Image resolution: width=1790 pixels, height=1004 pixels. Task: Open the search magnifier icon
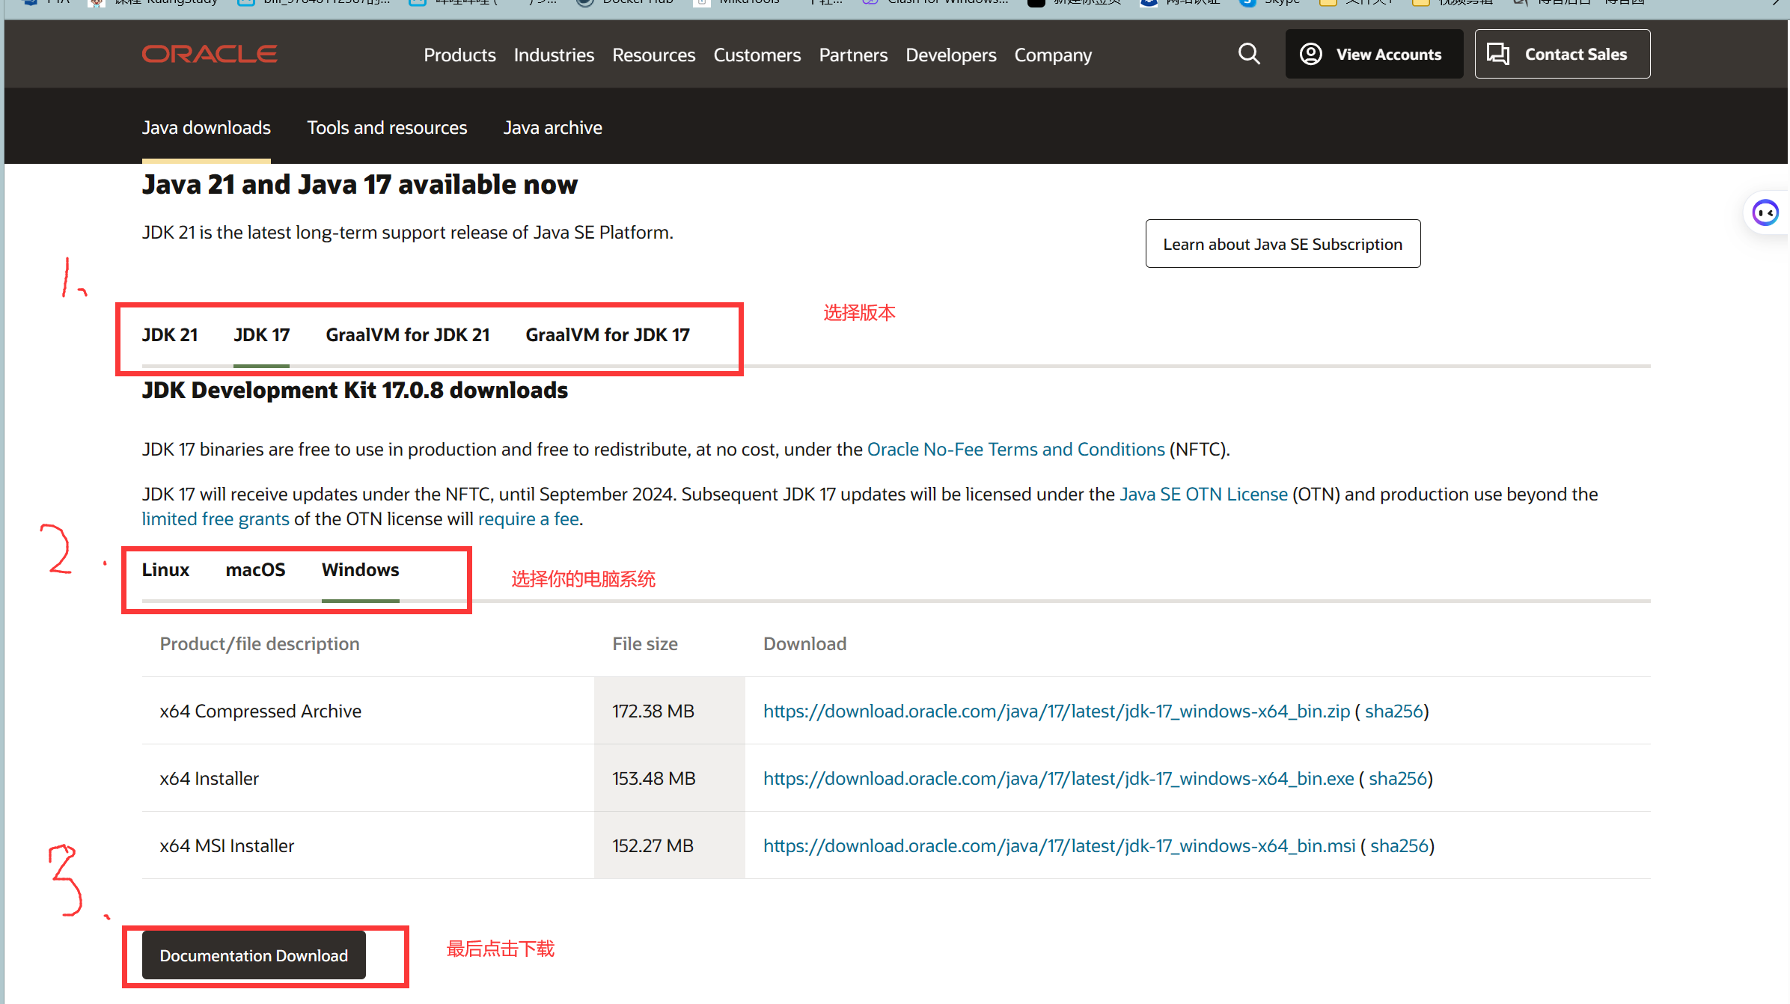tap(1248, 54)
